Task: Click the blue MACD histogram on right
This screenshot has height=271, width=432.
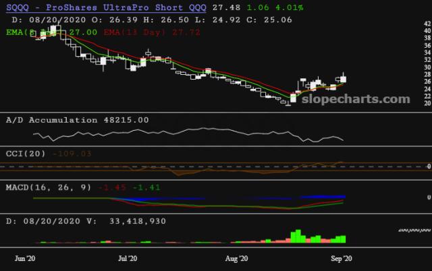Action: 324,197
